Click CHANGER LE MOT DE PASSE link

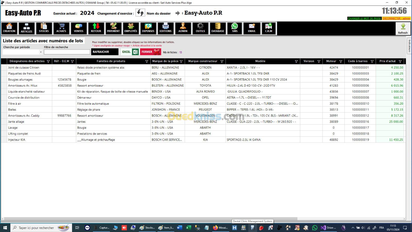click(x=364, y=18)
